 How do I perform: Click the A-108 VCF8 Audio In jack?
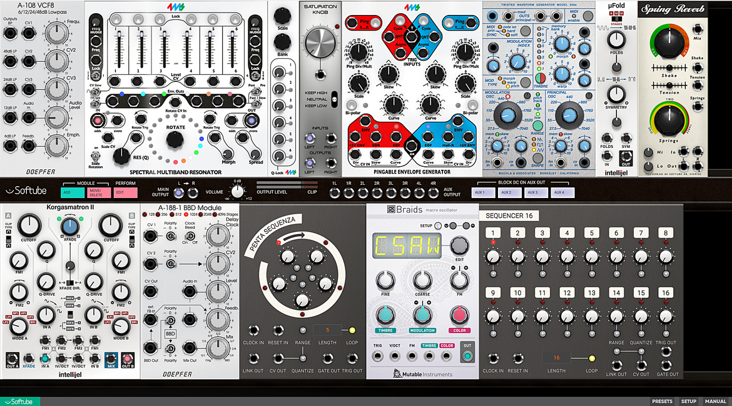pos(29,118)
